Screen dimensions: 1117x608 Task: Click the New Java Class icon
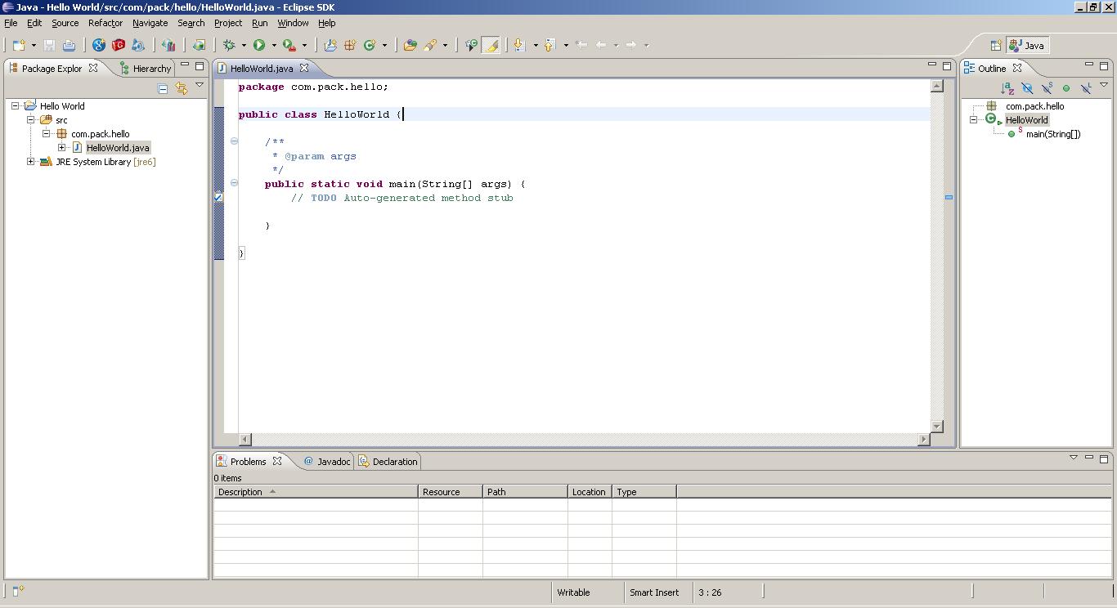coord(370,45)
